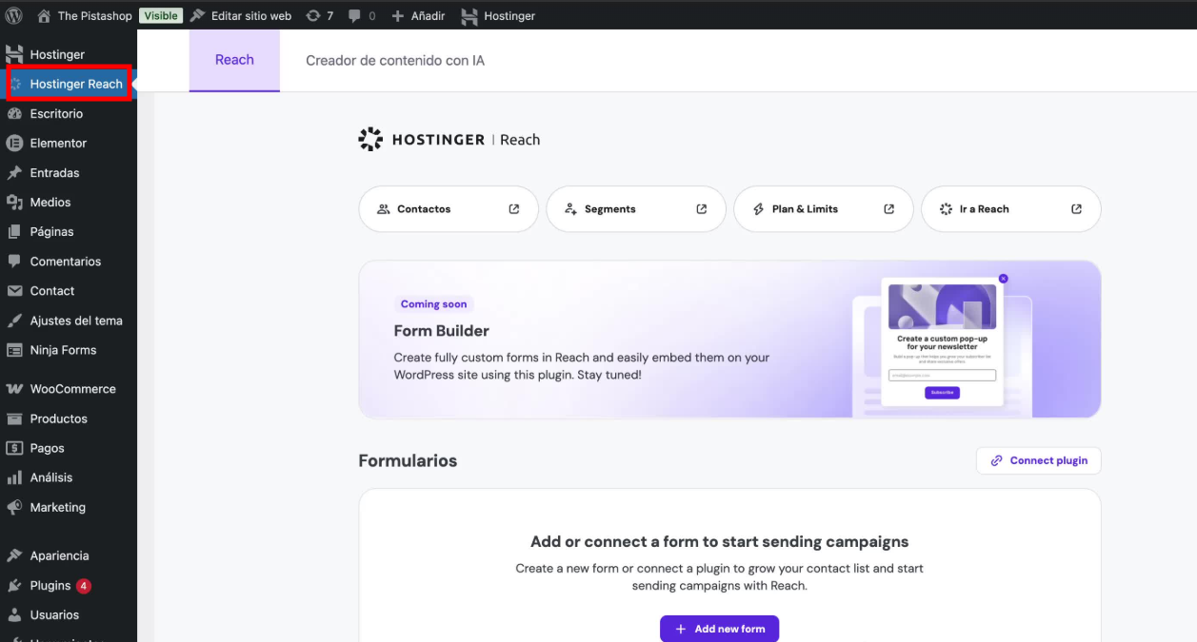The width and height of the screenshot is (1197, 642).
Task: Open the Segments card
Action: pos(635,209)
